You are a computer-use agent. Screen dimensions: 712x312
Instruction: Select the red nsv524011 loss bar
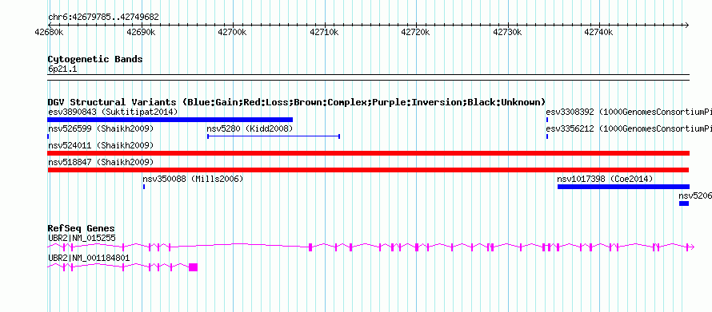pos(368,153)
